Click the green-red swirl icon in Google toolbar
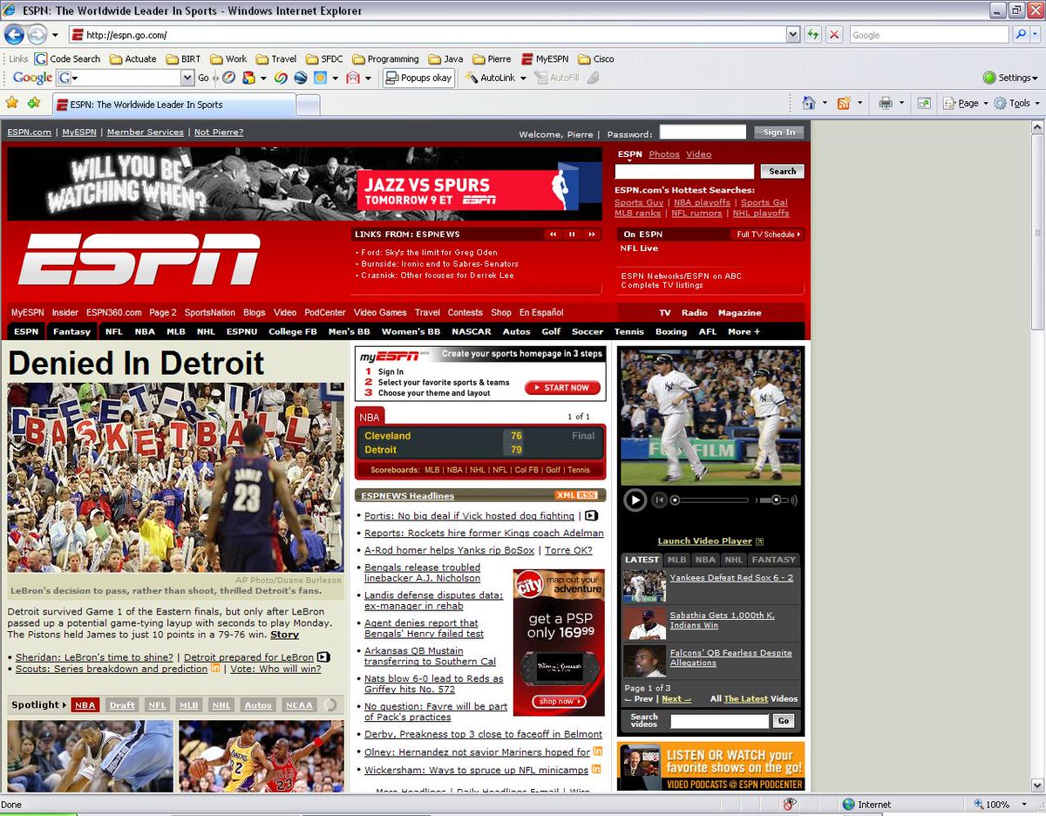1046x816 pixels. pyautogui.click(x=281, y=78)
